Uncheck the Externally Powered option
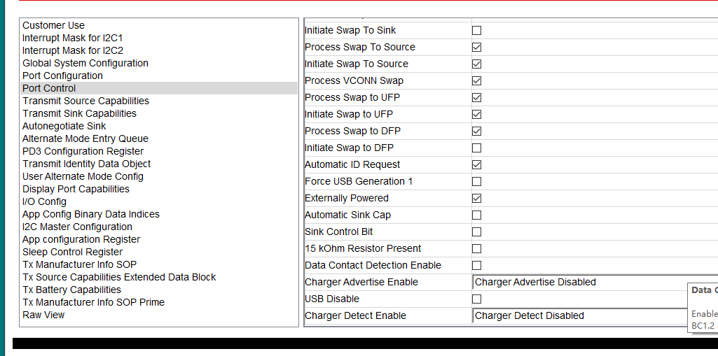The width and height of the screenshot is (718, 356). point(476,199)
